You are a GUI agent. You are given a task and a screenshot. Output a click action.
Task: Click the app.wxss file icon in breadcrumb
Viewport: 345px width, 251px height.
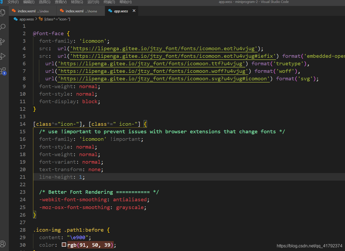tap(16, 19)
